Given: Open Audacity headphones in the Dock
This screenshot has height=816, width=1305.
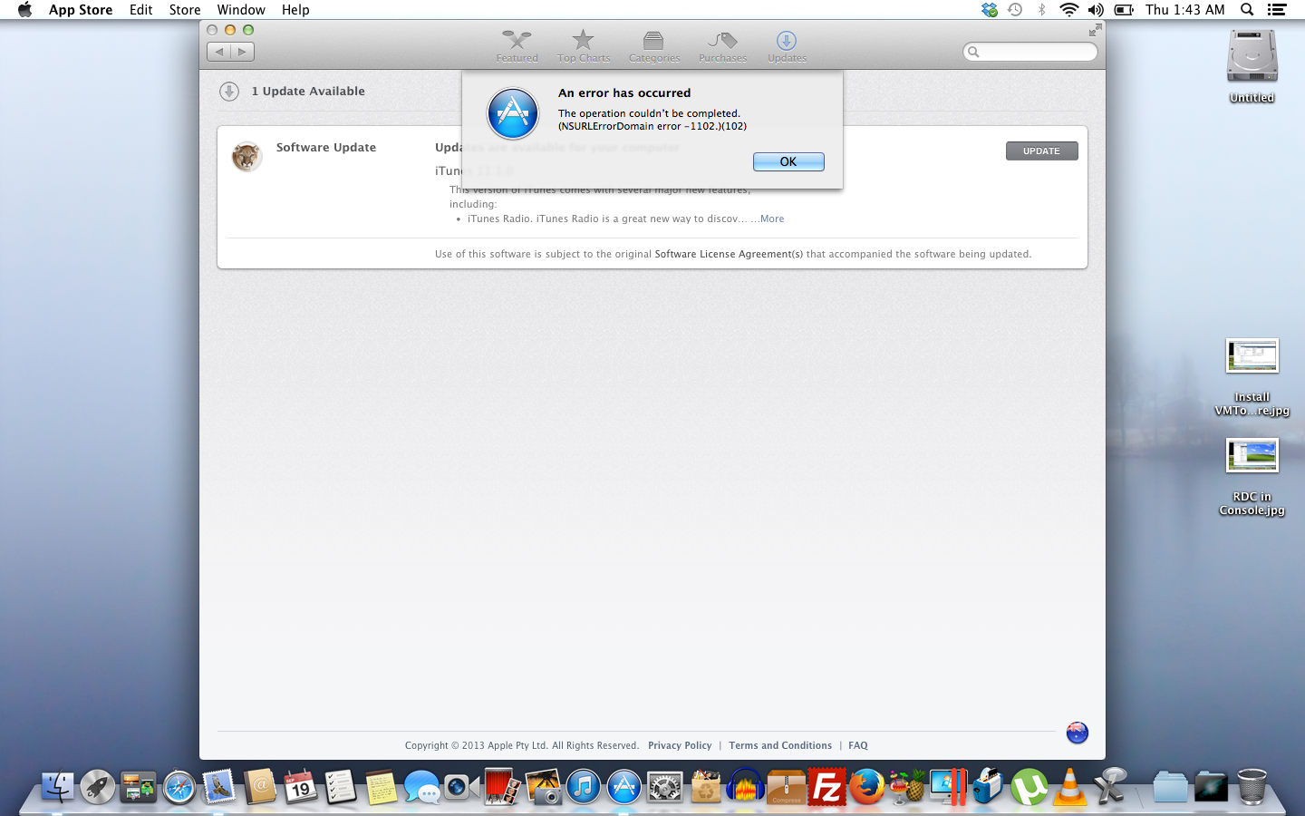Looking at the screenshot, I should coord(746,787).
